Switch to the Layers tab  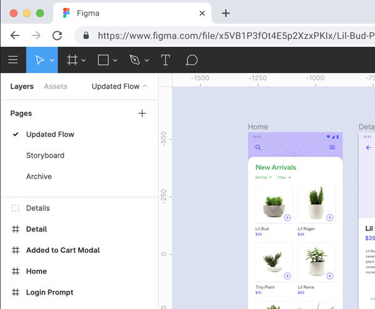click(22, 86)
